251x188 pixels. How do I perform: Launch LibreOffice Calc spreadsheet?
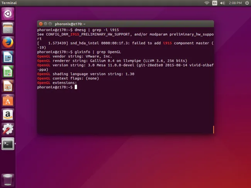click(x=8, y=71)
